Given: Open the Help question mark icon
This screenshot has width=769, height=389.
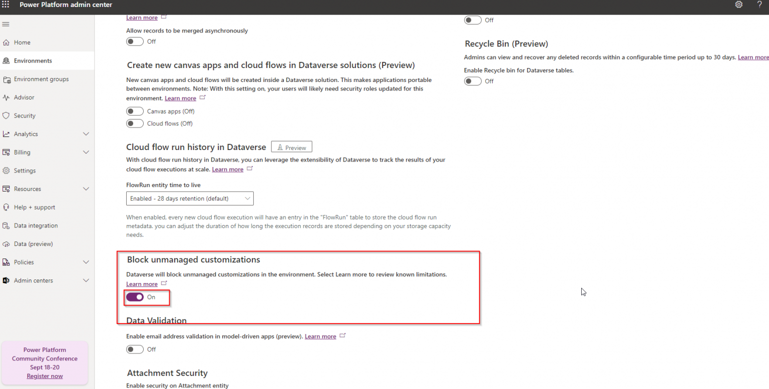Looking at the screenshot, I should tap(759, 4).
